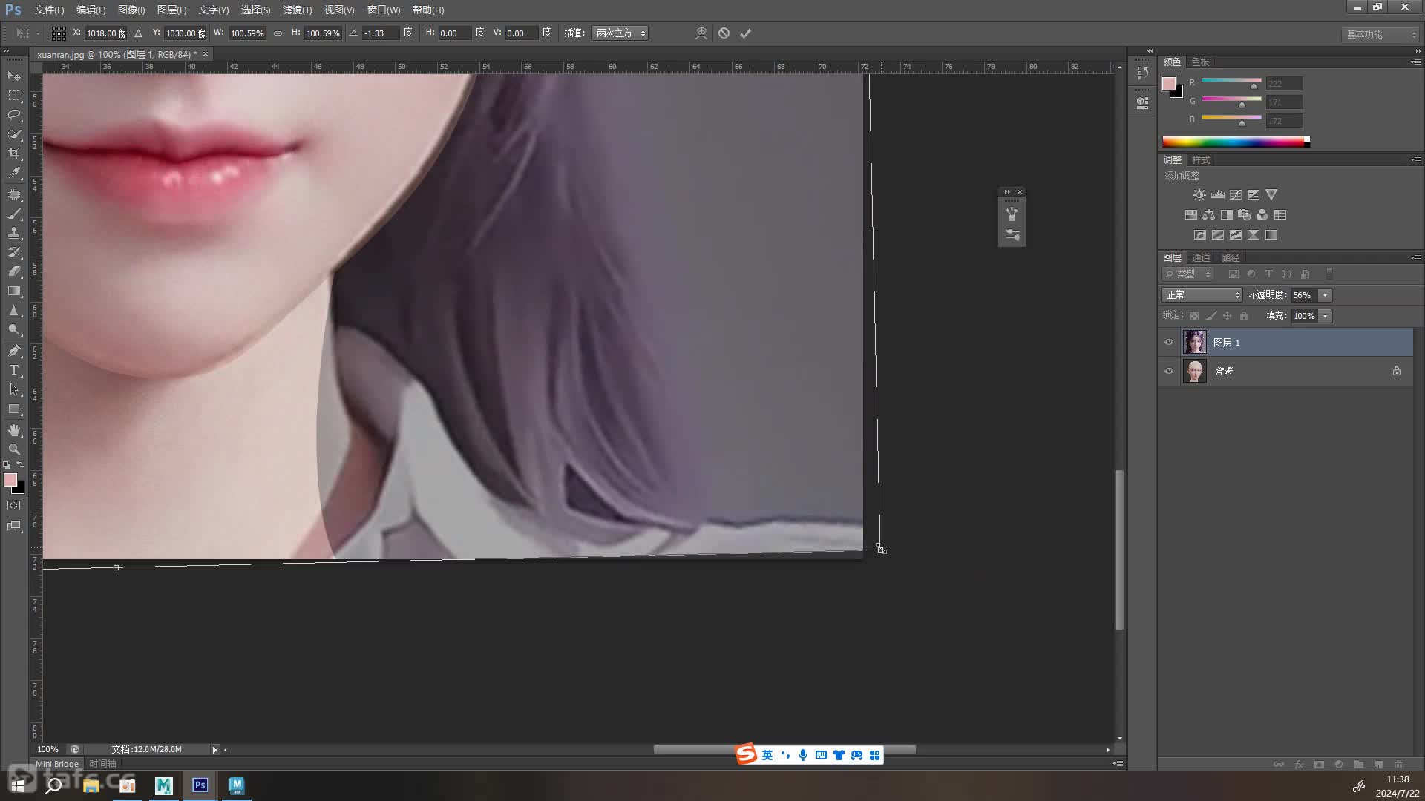This screenshot has width=1425, height=801.
Task: Toggle lock position
Action: click(x=1228, y=316)
